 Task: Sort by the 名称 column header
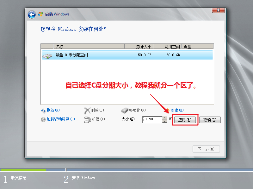(89, 47)
